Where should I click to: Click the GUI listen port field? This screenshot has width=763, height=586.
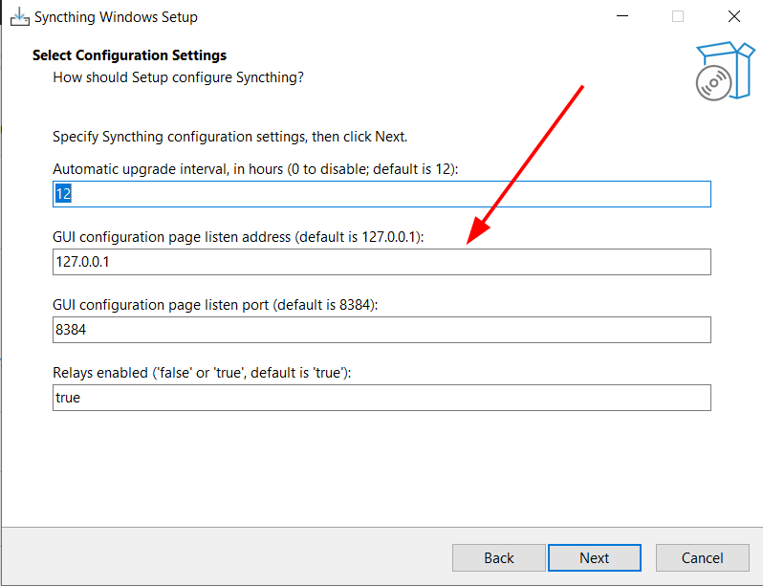(381, 330)
